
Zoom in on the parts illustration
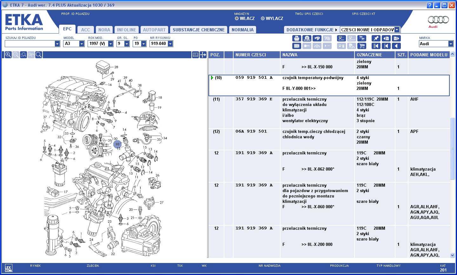[x=8, y=55]
